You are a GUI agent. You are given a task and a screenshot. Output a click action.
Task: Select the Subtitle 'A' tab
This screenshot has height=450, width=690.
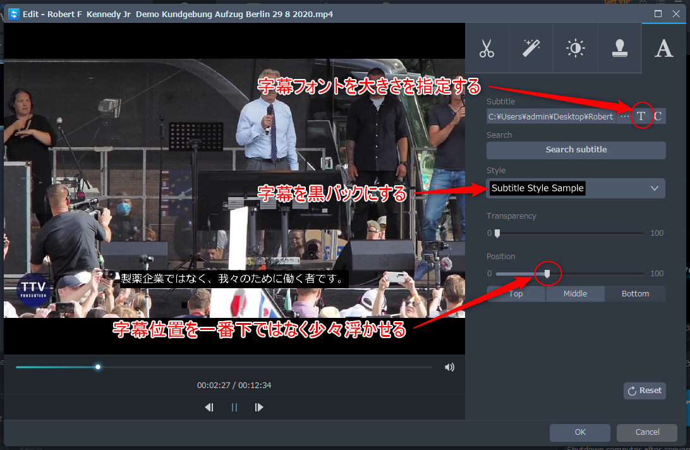(663, 49)
